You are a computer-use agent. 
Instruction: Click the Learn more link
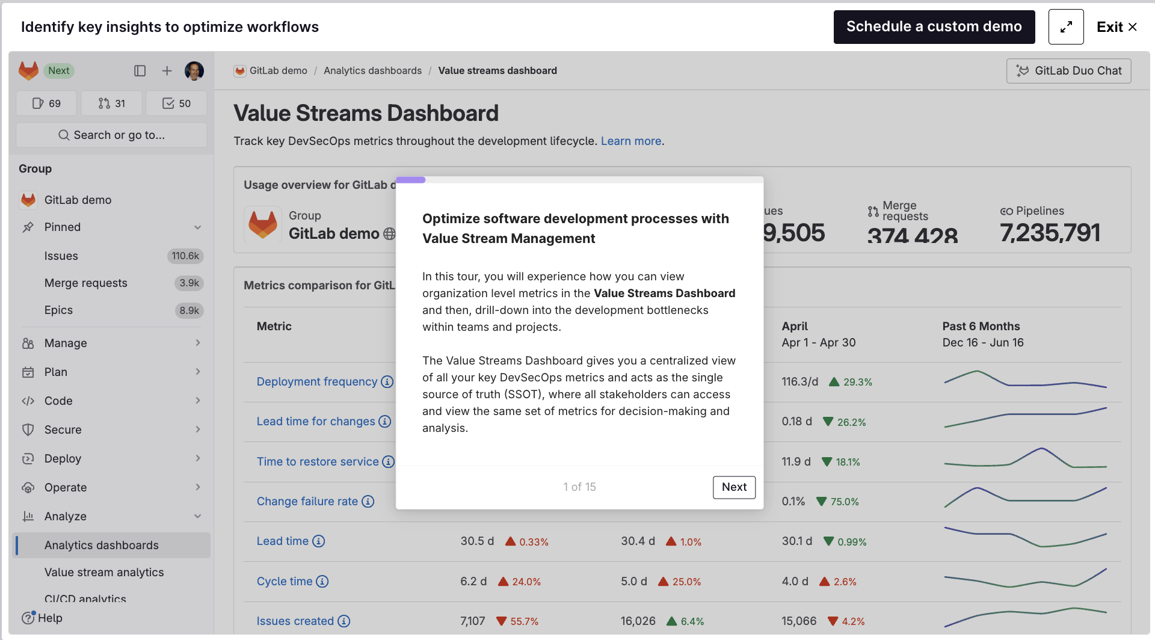[x=630, y=141]
